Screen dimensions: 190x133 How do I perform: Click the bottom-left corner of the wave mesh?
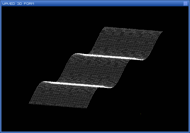click(x=30, y=103)
